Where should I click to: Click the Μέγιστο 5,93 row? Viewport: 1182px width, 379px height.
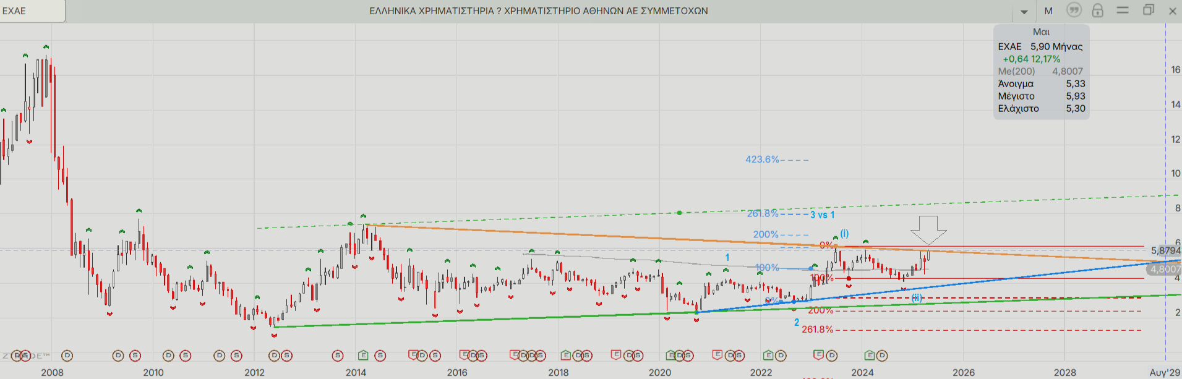click(1042, 96)
